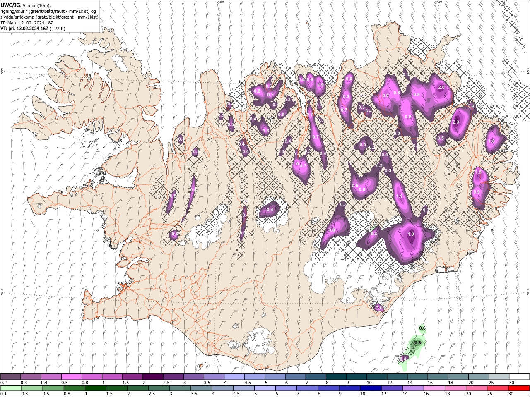Pick the darkest green rain swatch labelled 1
The width and height of the screenshot is (530, 397).
pos(96,388)
